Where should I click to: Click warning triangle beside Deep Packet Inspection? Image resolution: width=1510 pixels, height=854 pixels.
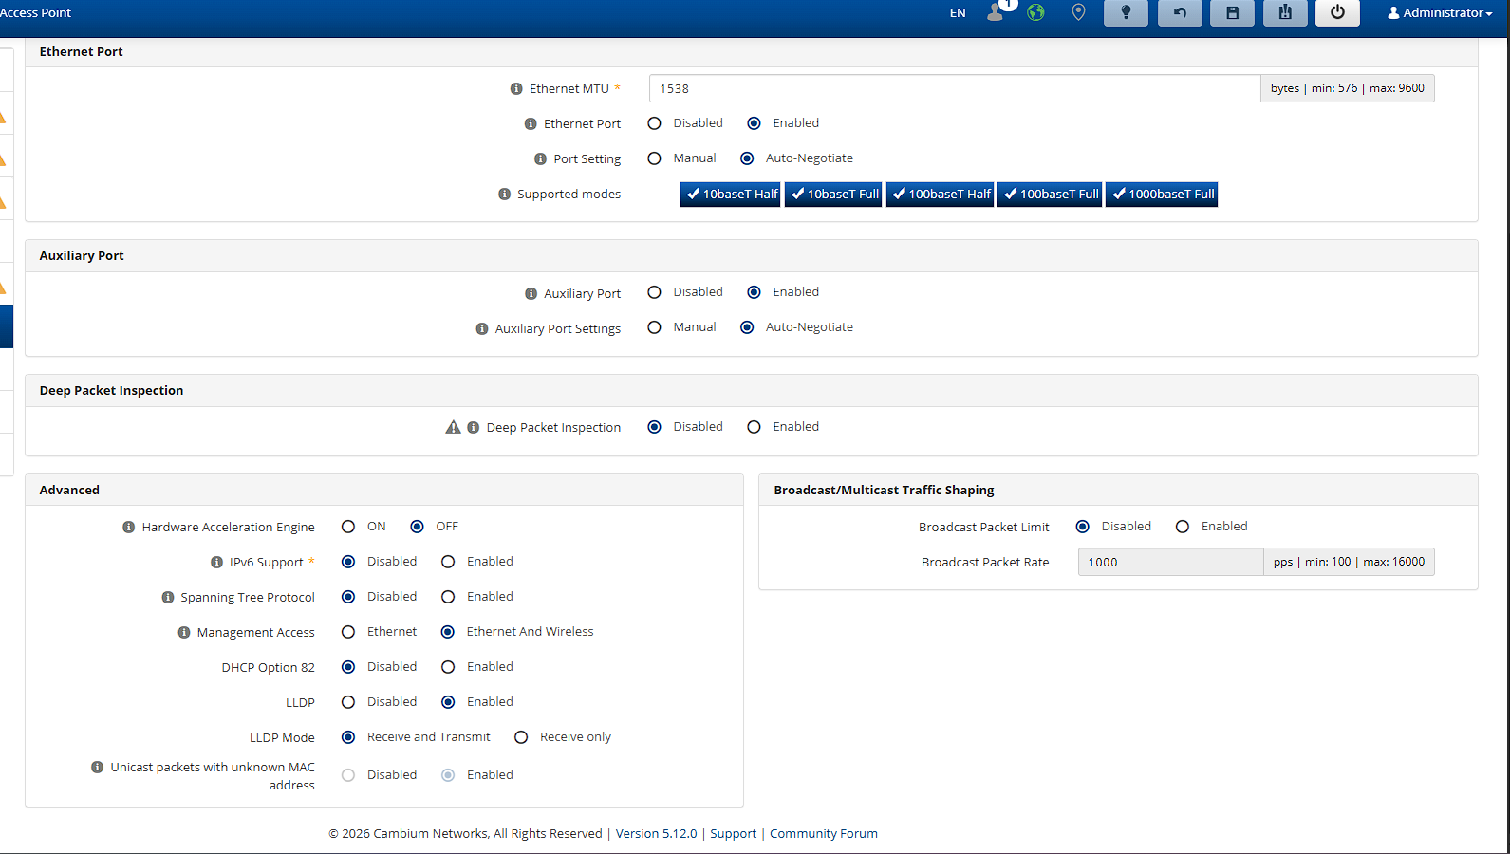coord(453,427)
